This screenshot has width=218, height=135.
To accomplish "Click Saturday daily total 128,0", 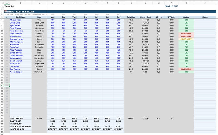I will click(x=107, y=118).
